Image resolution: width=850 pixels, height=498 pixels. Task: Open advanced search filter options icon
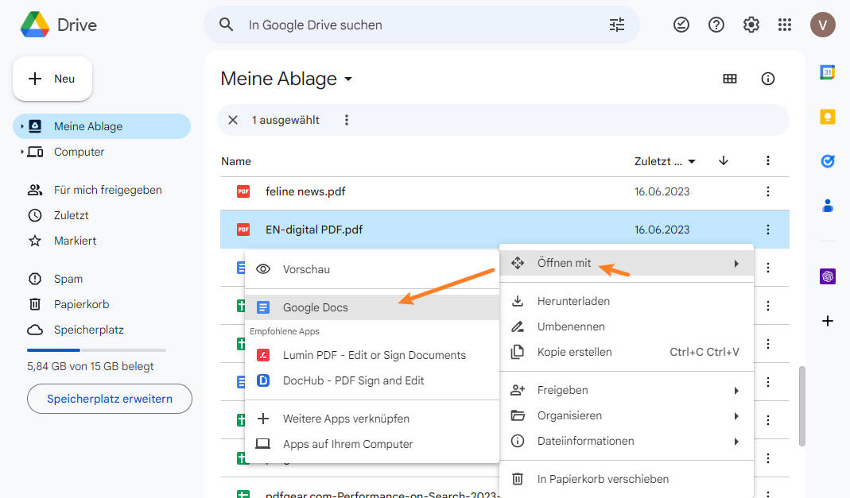617,25
